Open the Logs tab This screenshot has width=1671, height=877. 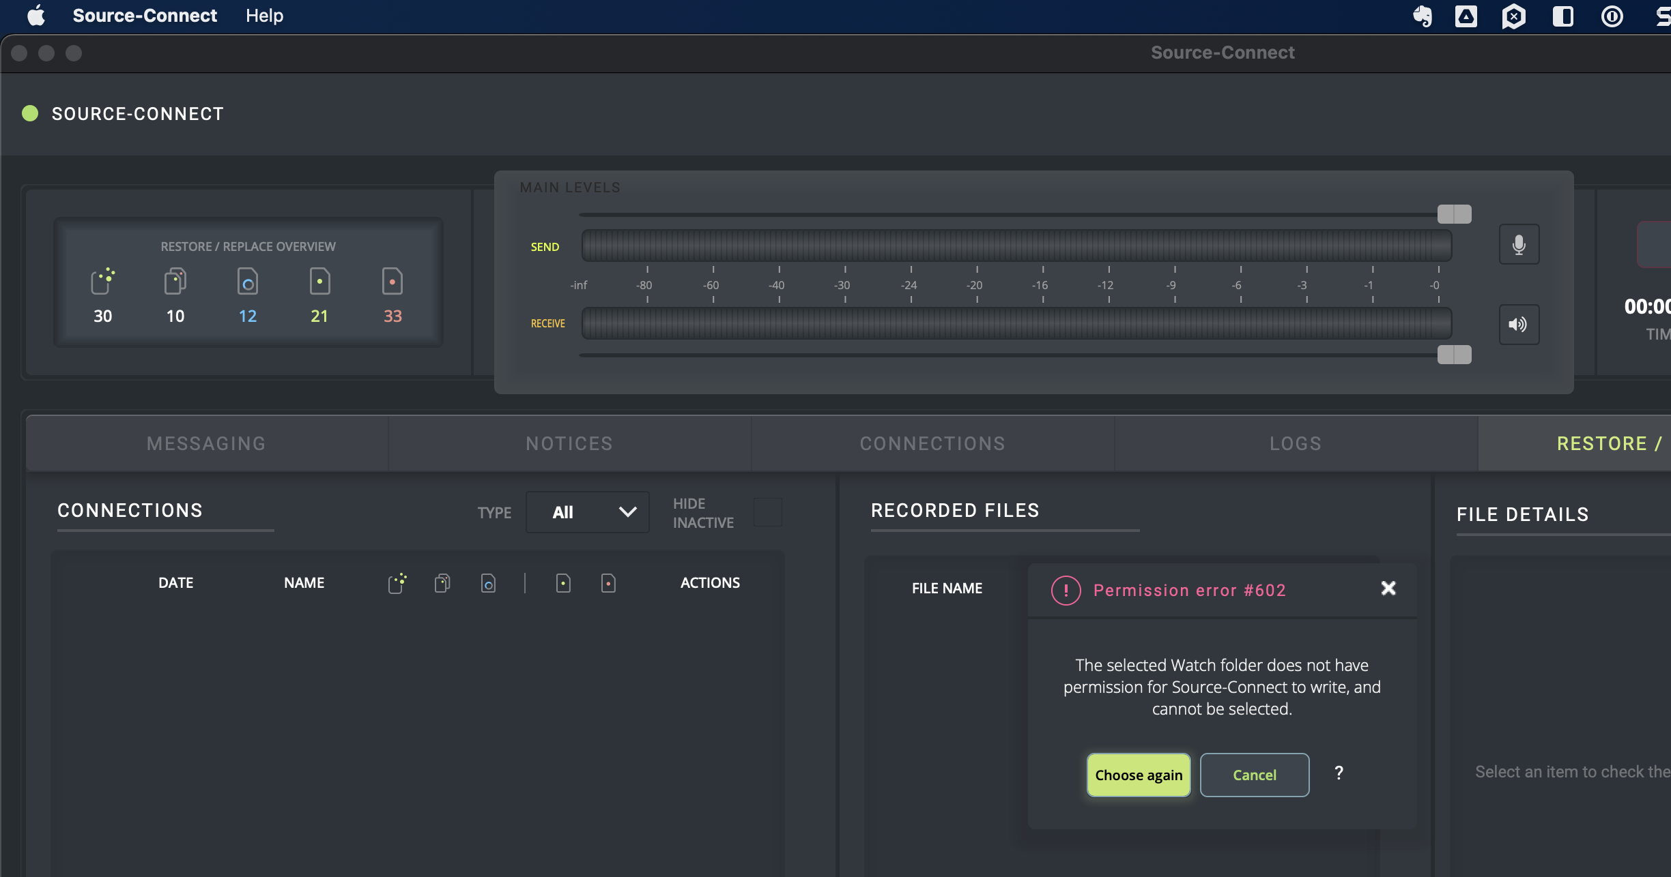point(1295,444)
